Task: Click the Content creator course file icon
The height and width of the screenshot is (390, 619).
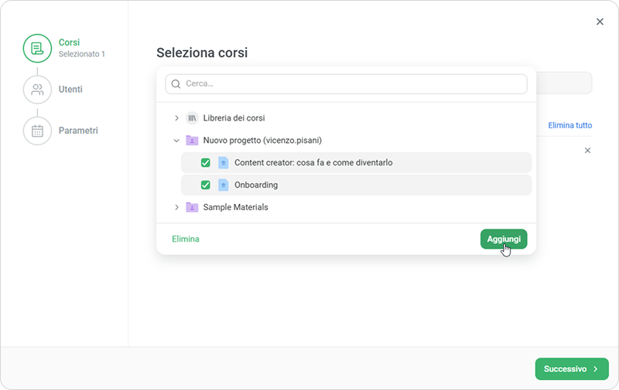Action: click(x=224, y=162)
